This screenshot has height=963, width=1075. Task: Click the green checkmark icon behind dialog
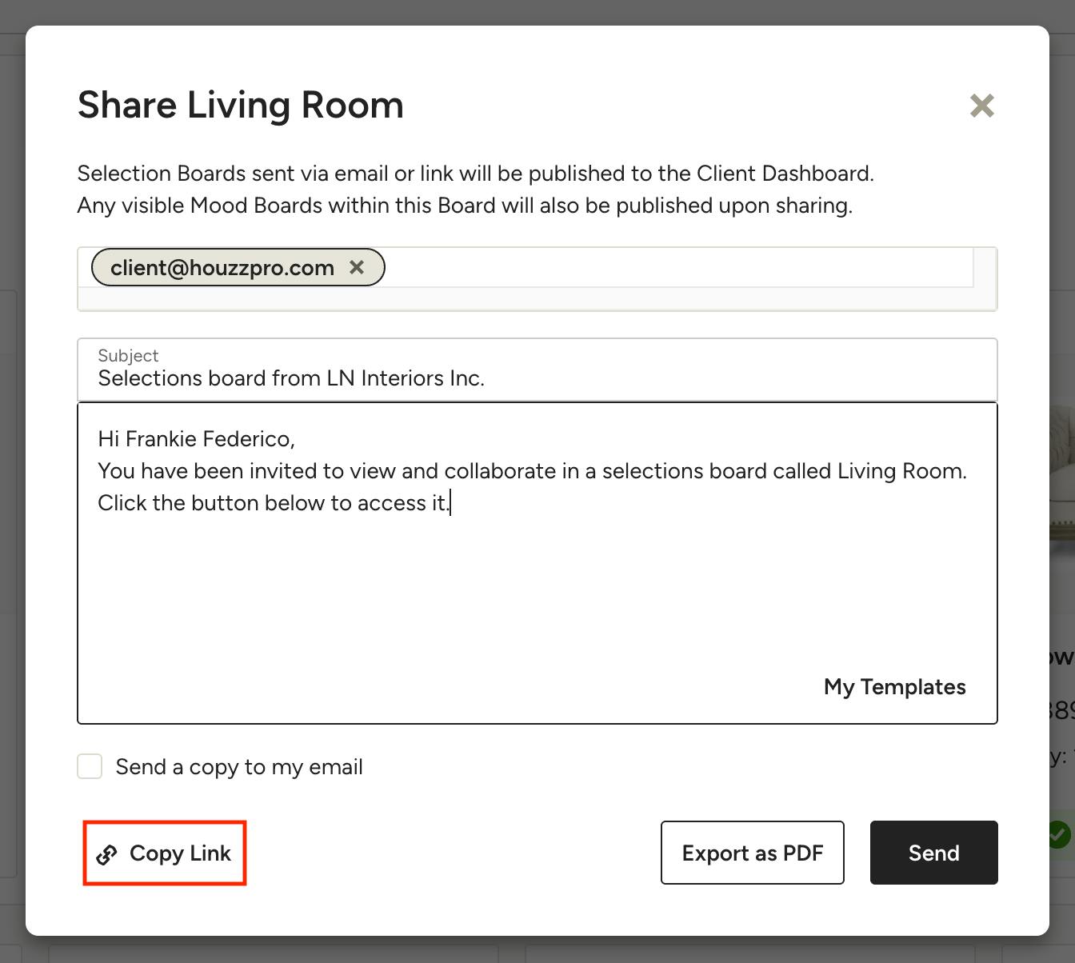click(1060, 834)
